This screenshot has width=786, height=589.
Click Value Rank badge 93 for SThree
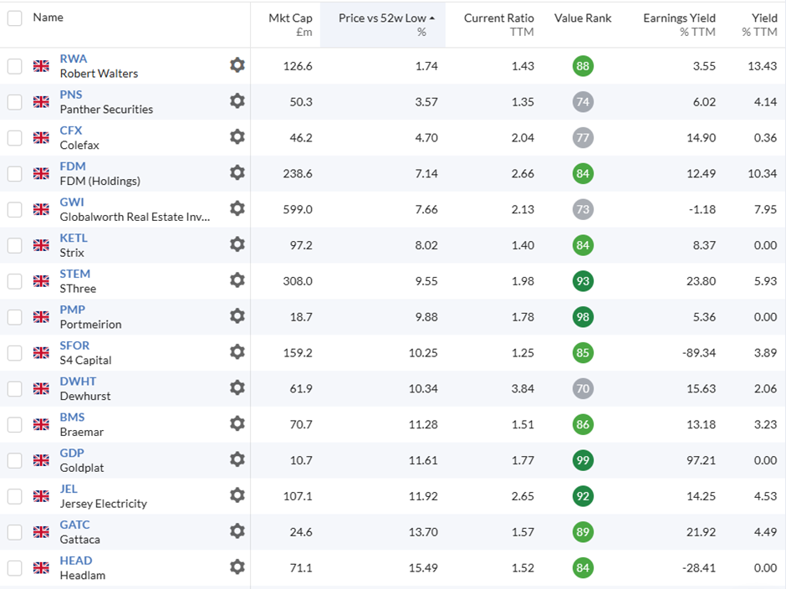click(583, 281)
